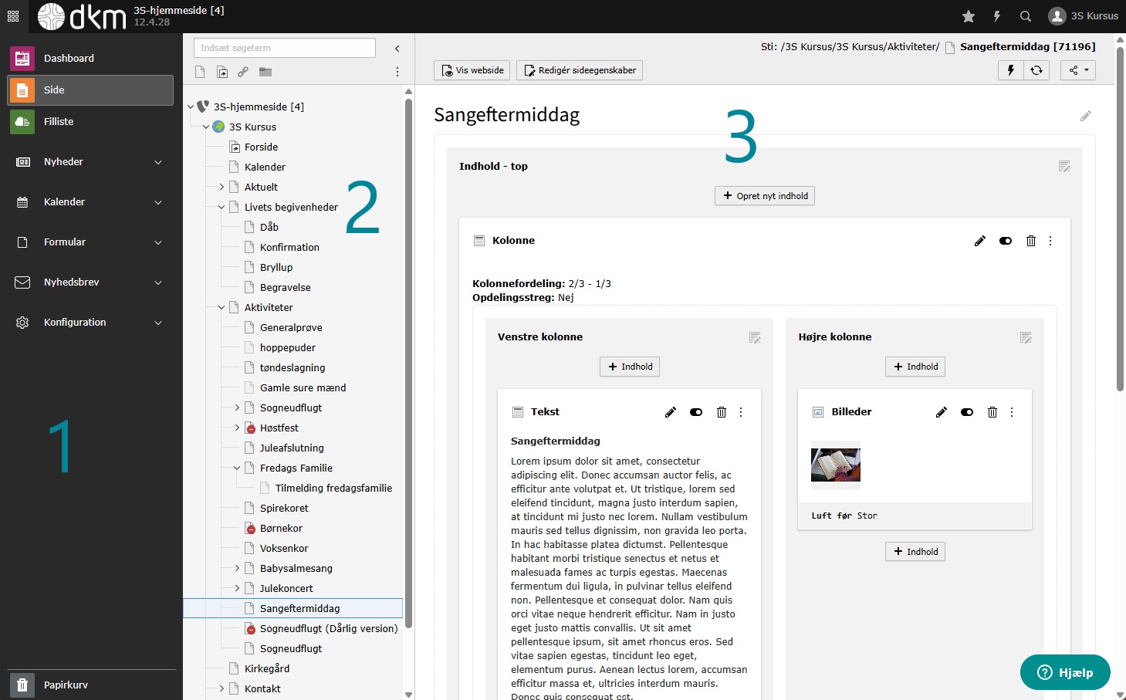The image size is (1126, 700).
Task: Edit all content in Venstre kolonne
Action: tap(755, 337)
